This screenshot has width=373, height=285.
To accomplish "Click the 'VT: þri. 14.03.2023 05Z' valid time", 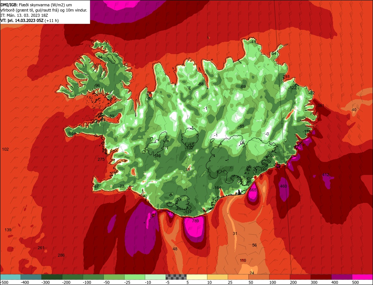I will (22, 21).
